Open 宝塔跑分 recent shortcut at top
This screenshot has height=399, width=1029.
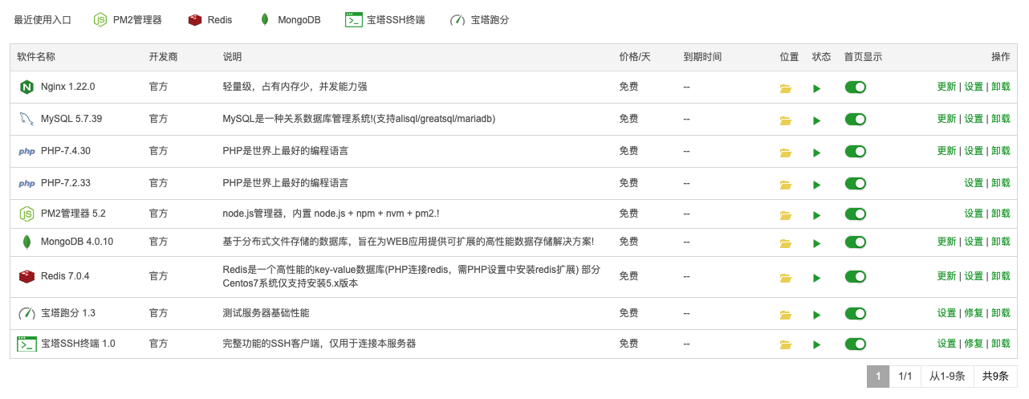[x=479, y=20]
